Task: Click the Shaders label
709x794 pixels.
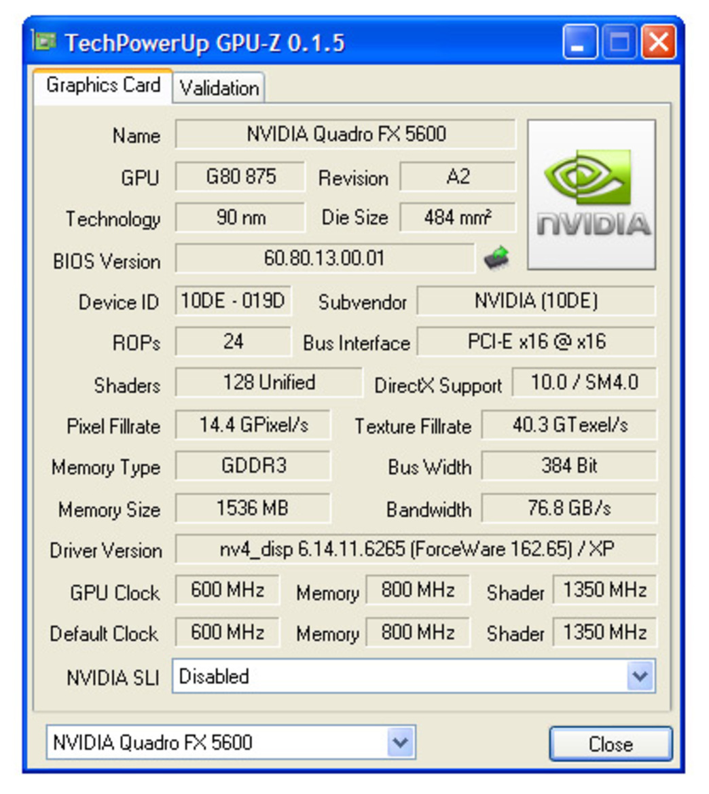Action: click(127, 386)
